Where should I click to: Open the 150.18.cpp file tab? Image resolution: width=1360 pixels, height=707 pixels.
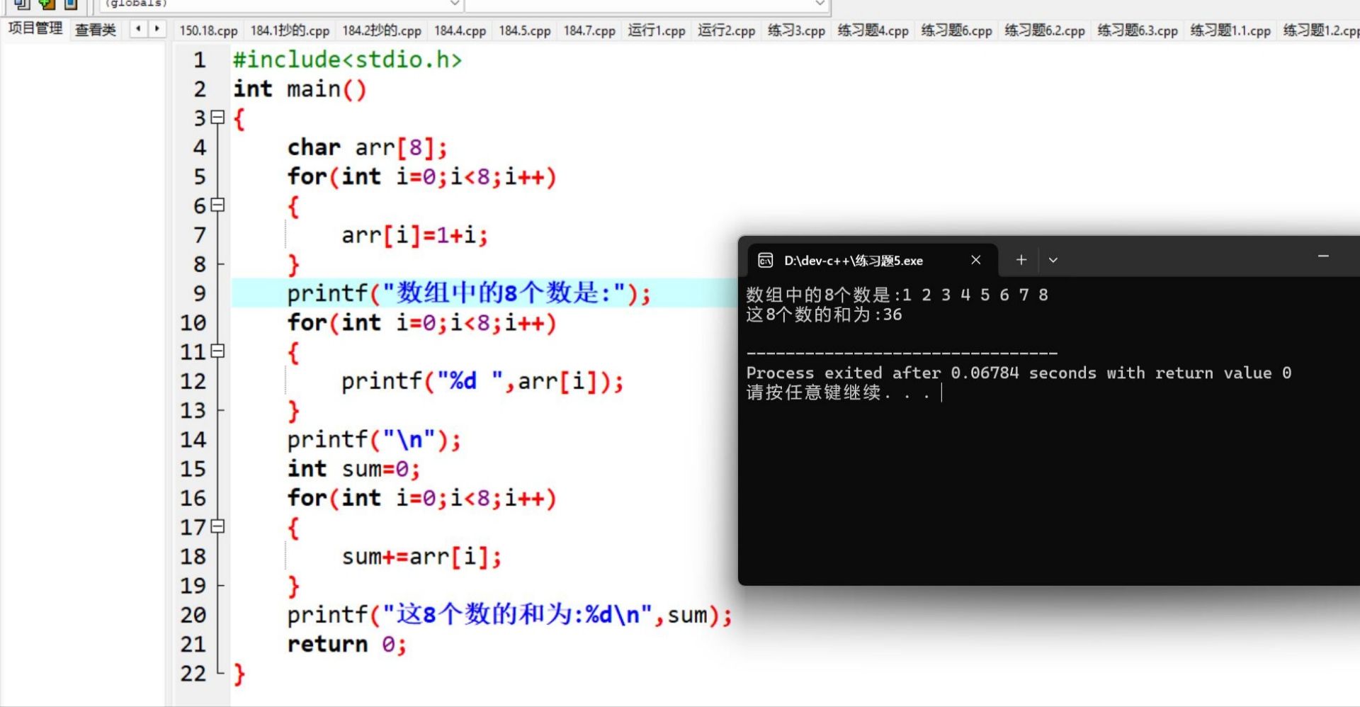(x=208, y=30)
